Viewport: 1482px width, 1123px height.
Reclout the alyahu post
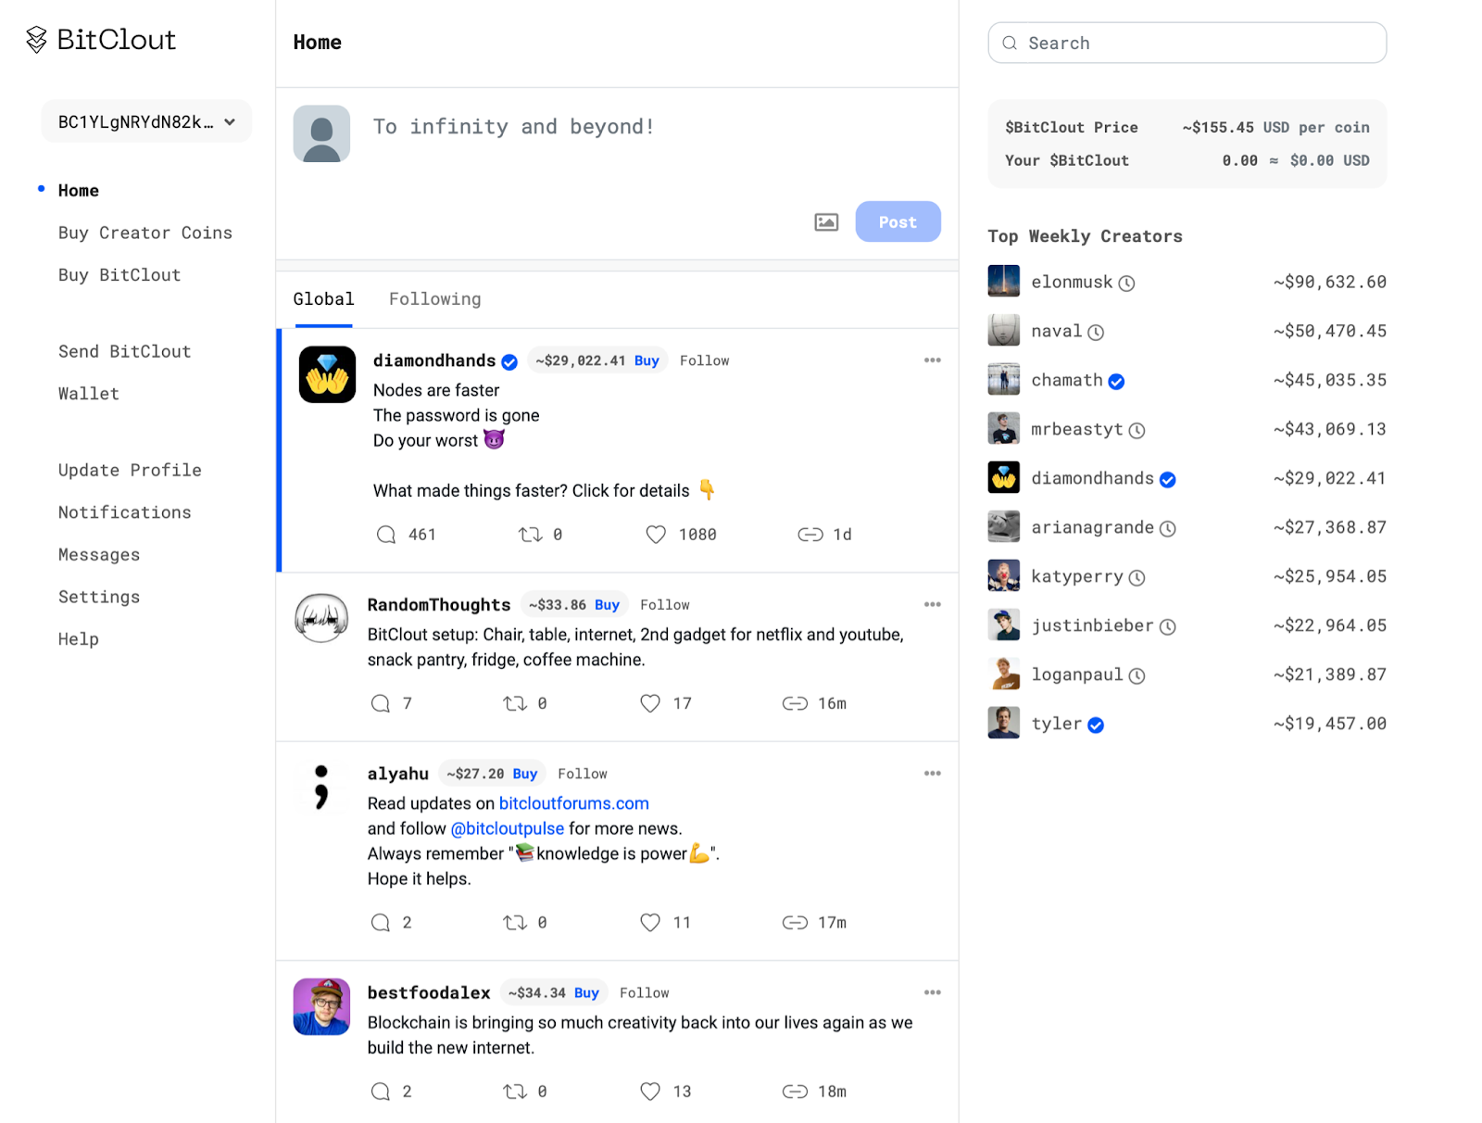pos(515,922)
